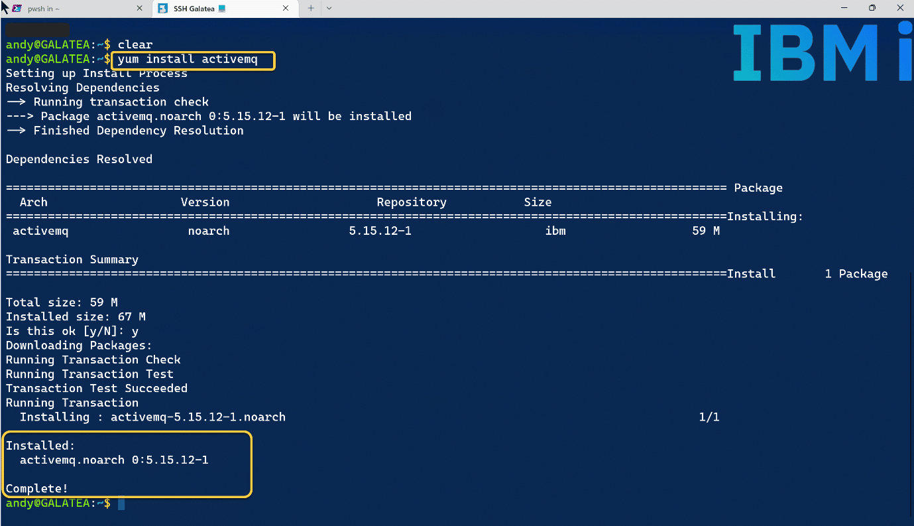Close the terminal window
This screenshot has height=526, width=914.
pyautogui.click(x=899, y=8)
